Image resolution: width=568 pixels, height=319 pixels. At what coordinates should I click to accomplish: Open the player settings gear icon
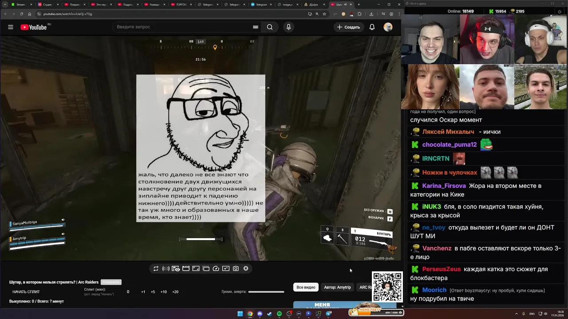[246, 268]
